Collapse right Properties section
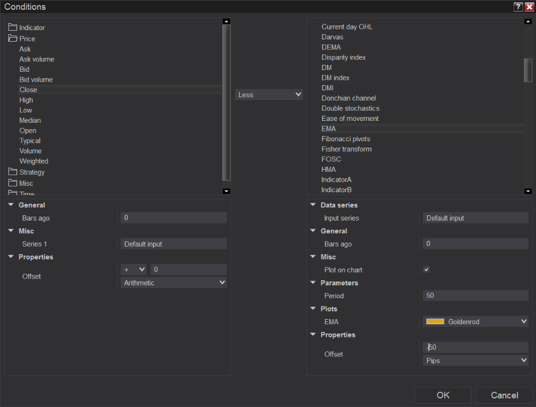 pyautogui.click(x=313, y=334)
